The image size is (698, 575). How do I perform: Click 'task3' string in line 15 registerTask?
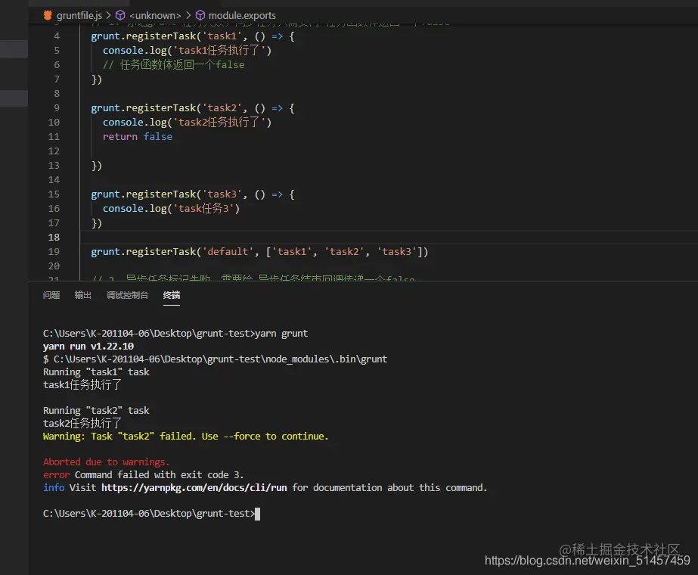(222, 194)
